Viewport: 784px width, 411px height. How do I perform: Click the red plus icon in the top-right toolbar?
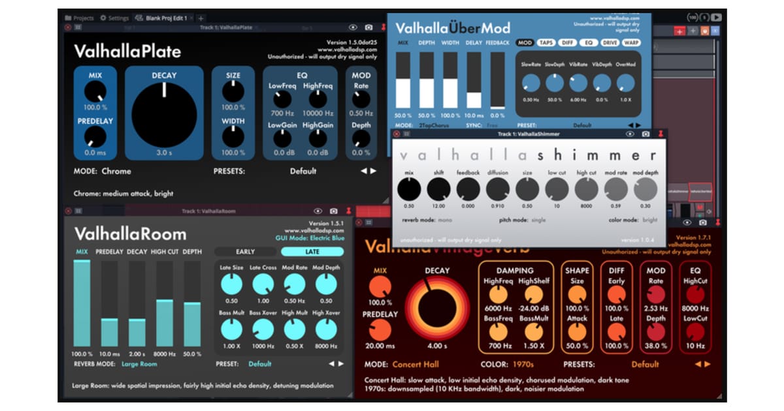coord(680,31)
